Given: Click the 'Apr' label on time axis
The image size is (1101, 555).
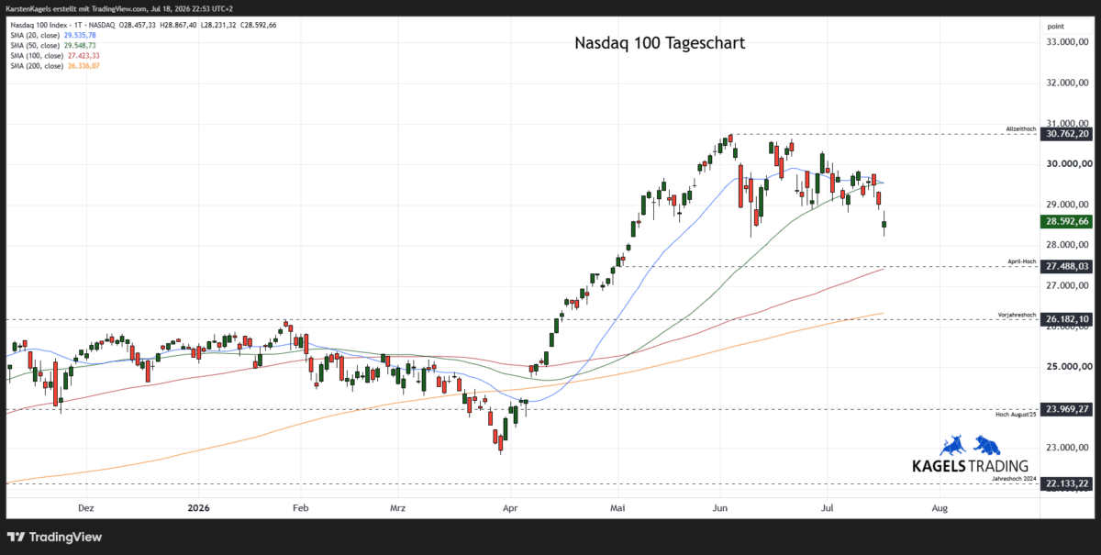Looking at the screenshot, I should (x=509, y=506).
